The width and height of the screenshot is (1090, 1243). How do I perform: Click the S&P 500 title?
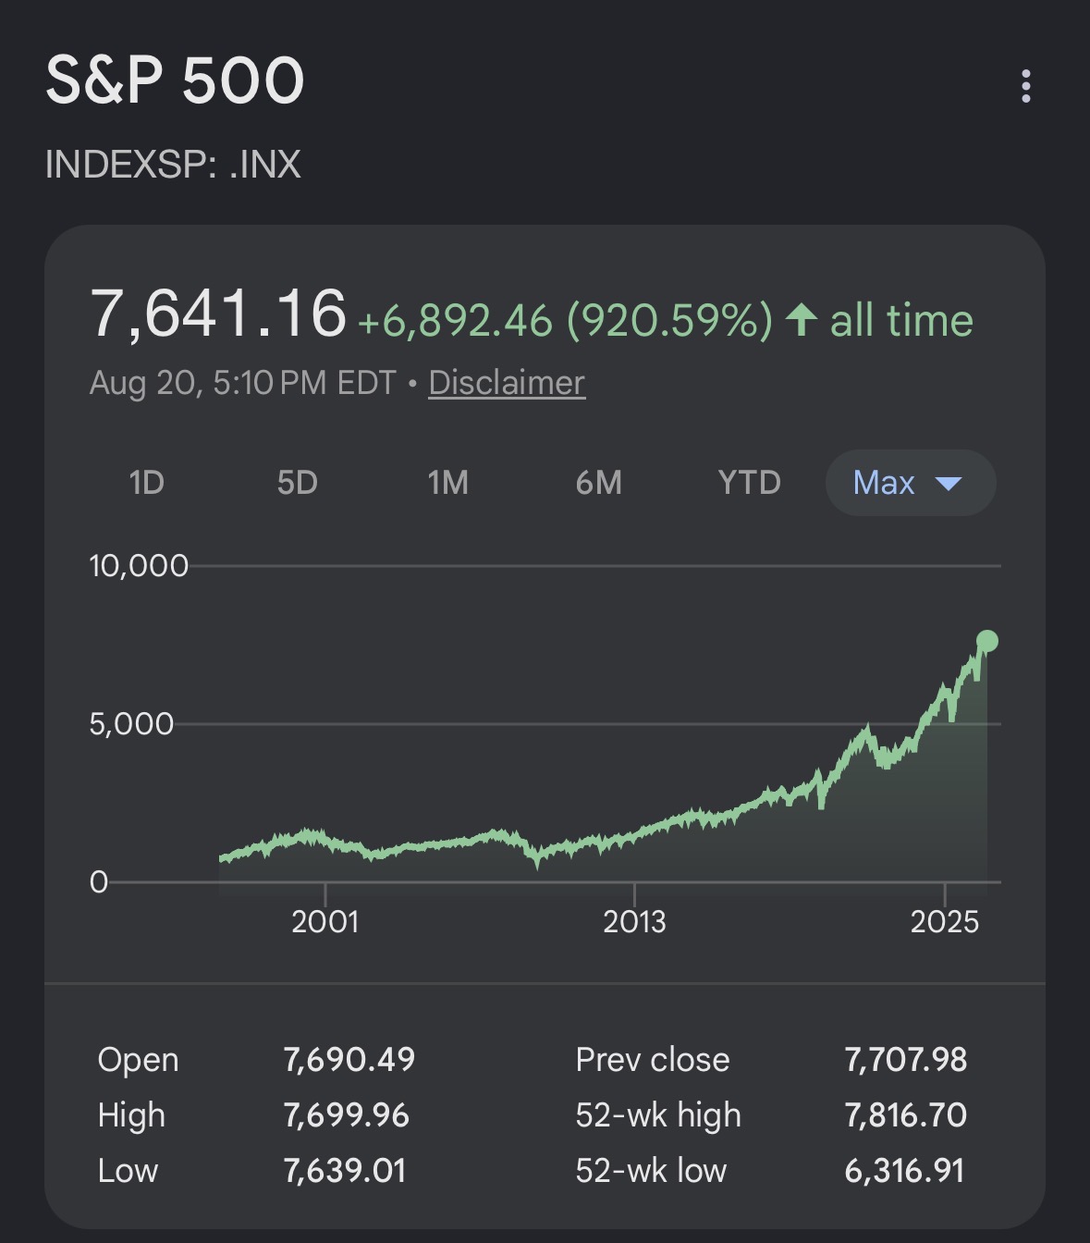(x=175, y=80)
